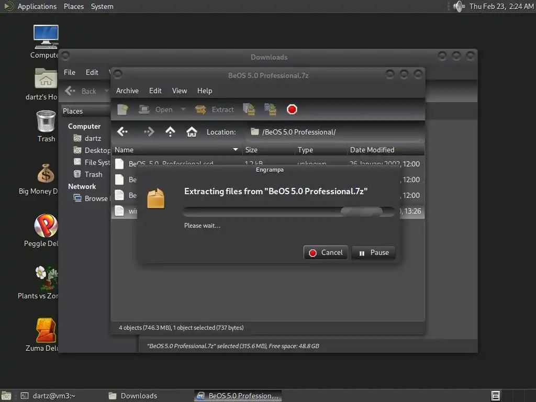Click Extract in the Engrampa toolbar
The width and height of the screenshot is (536, 402).
(215, 109)
